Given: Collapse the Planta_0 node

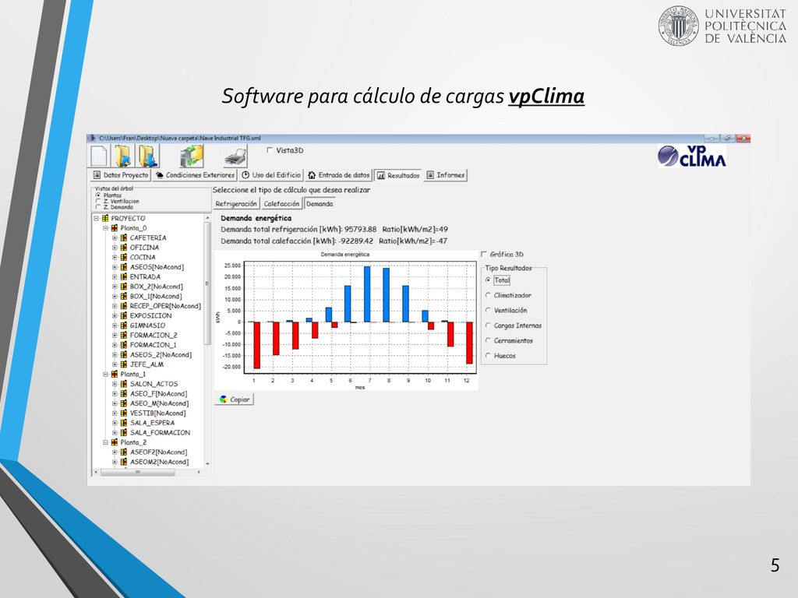Looking at the screenshot, I should 105,228.
